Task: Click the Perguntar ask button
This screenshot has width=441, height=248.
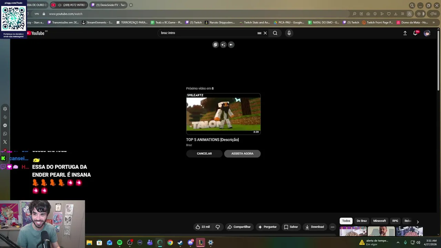Action: click(x=267, y=227)
